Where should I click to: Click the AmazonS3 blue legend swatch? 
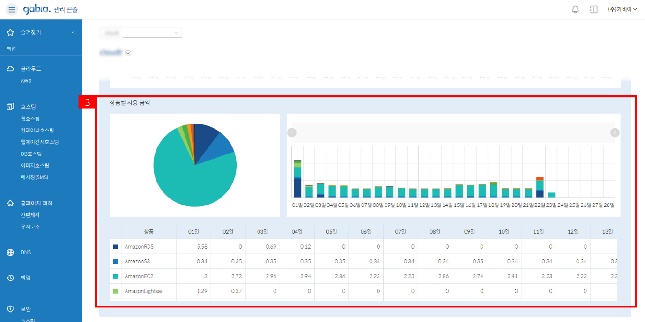point(116,262)
